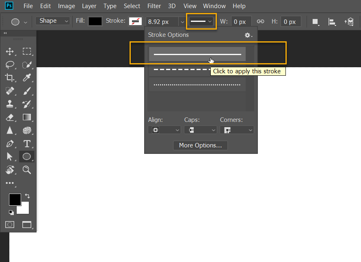The image size is (361, 262).
Task: Select the Move tool
Action: (x=10, y=51)
